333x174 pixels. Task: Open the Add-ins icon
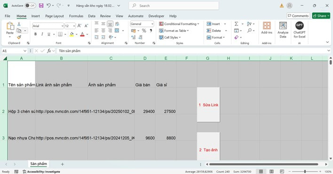(x=267, y=28)
